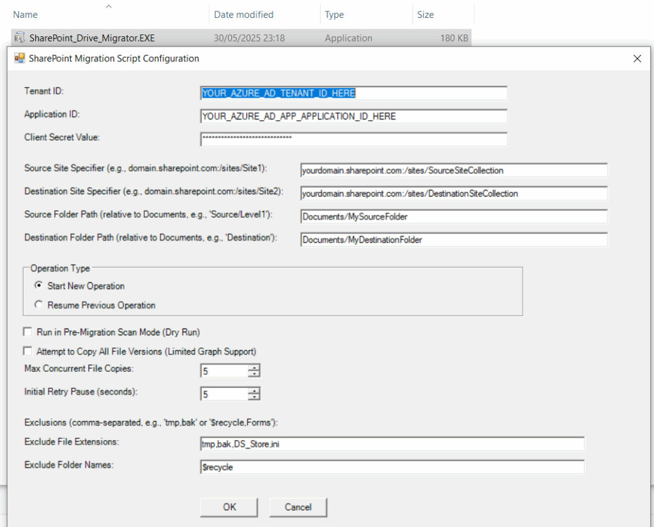Increase Max Concurrent File Copies value
The width and height of the screenshot is (654, 527).
[x=254, y=367]
